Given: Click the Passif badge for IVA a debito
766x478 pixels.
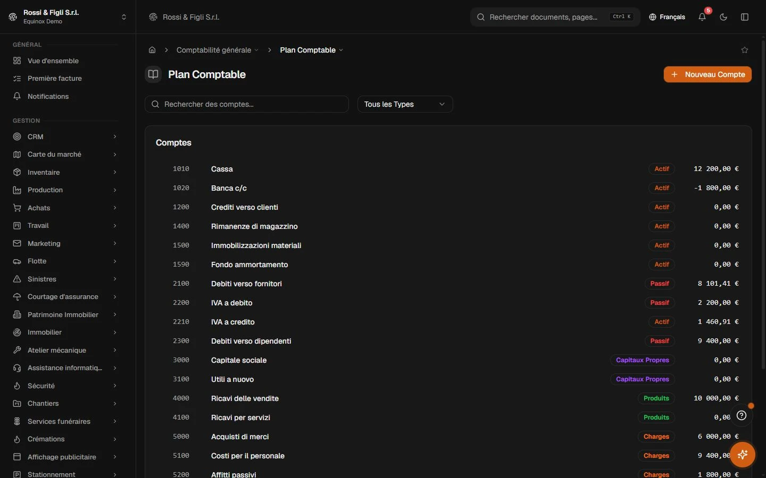Looking at the screenshot, I should (x=660, y=303).
